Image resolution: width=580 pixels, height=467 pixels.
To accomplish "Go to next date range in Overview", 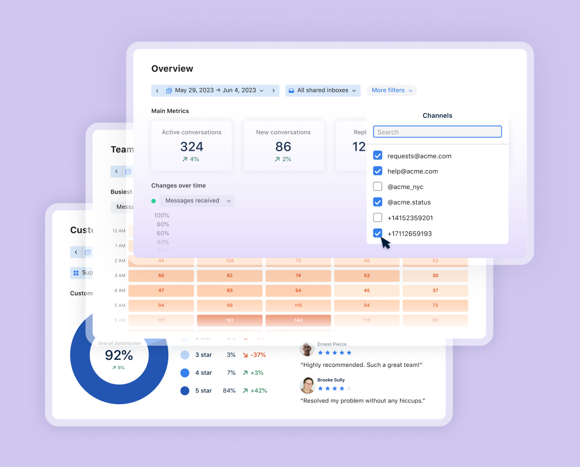I will (x=273, y=91).
